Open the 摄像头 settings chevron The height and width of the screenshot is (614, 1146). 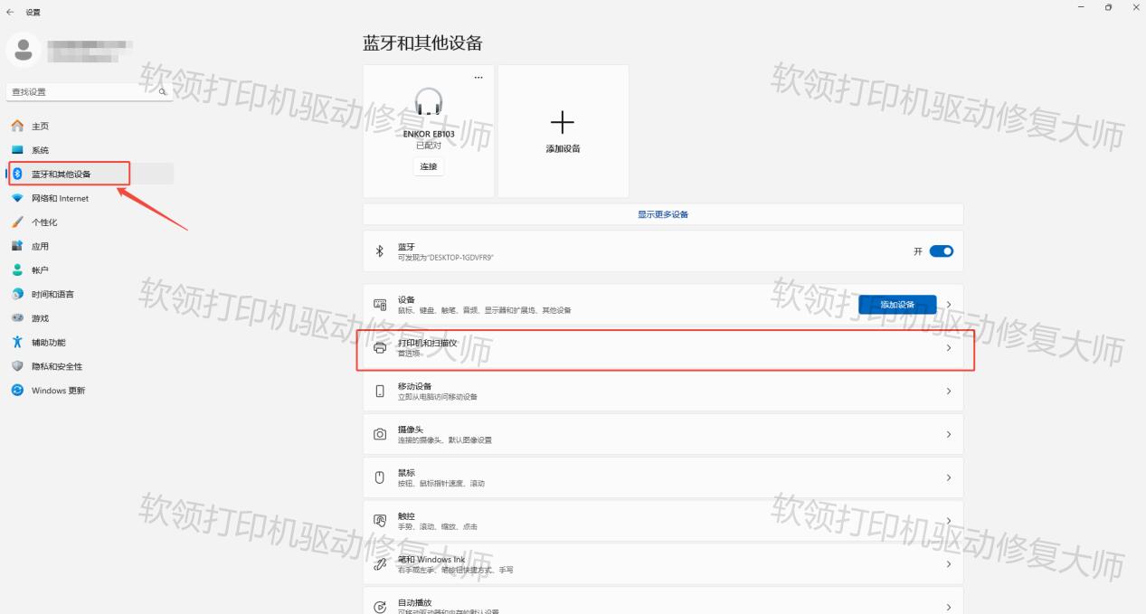tap(948, 434)
